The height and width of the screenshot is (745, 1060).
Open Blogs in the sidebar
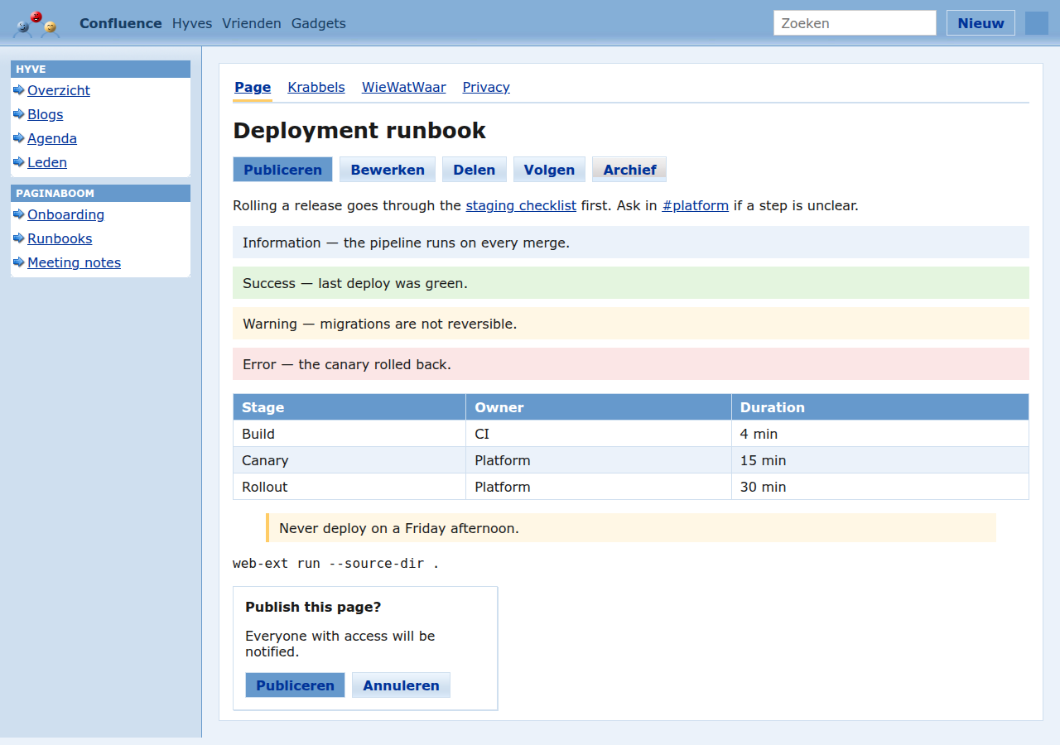46,114
